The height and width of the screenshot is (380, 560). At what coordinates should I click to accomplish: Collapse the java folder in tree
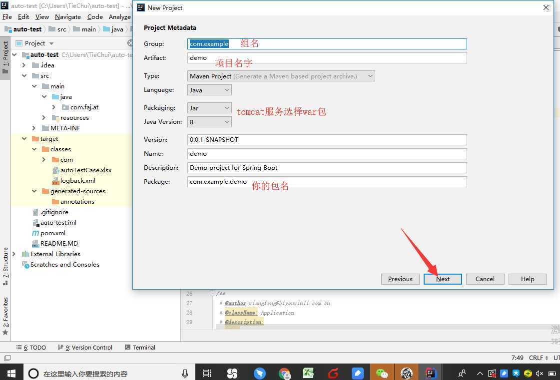[x=44, y=97]
